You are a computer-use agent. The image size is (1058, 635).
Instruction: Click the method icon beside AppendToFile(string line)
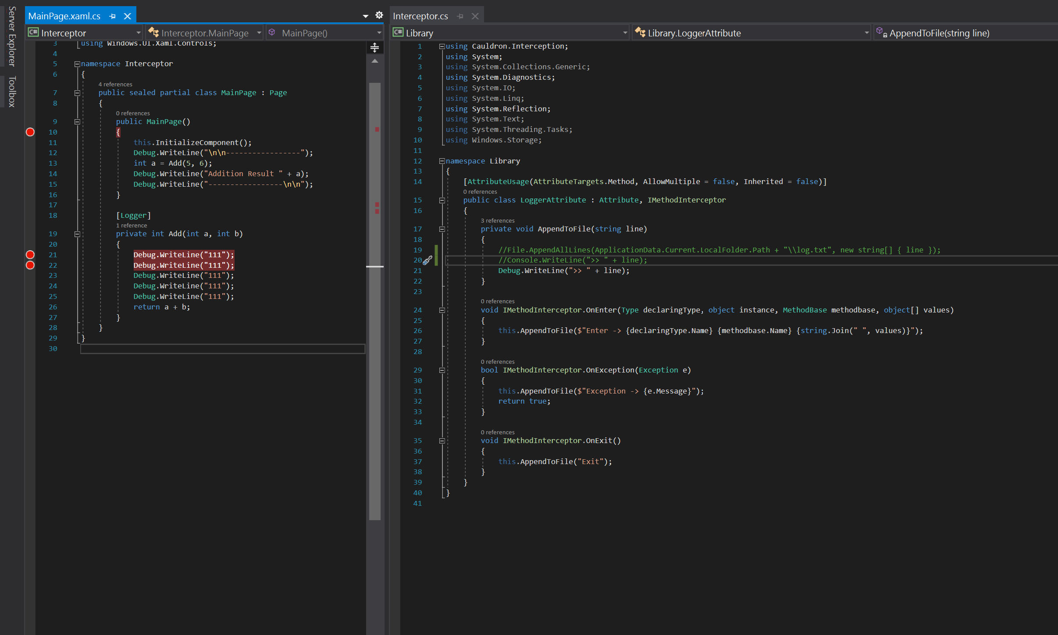pyautogui.click(x=880, y=32)
